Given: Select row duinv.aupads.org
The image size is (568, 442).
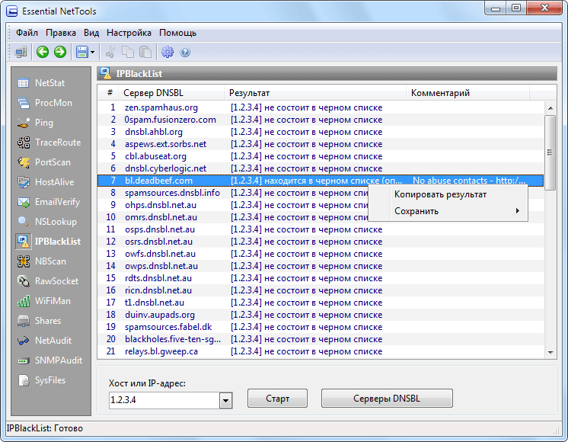Looking at the screenshot, I should tap(321, 315).
